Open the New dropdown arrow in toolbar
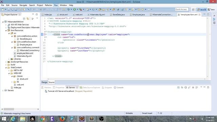The width and height of the screenshot is (217, 122). click(5, 9)
